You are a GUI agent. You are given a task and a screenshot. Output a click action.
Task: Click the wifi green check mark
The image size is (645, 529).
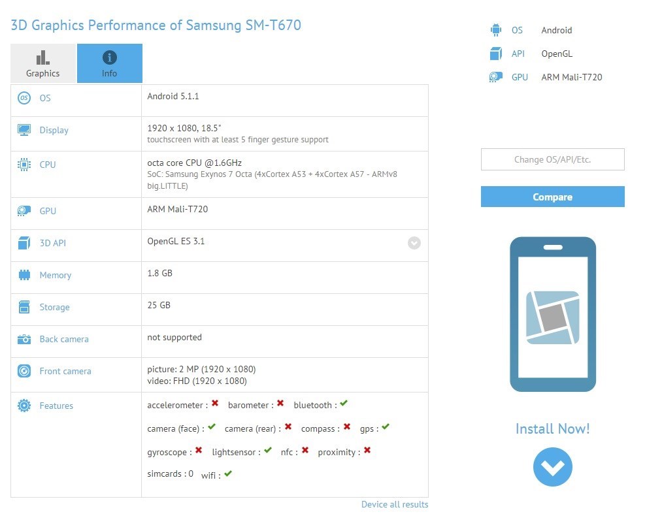(x=228, y=473)
